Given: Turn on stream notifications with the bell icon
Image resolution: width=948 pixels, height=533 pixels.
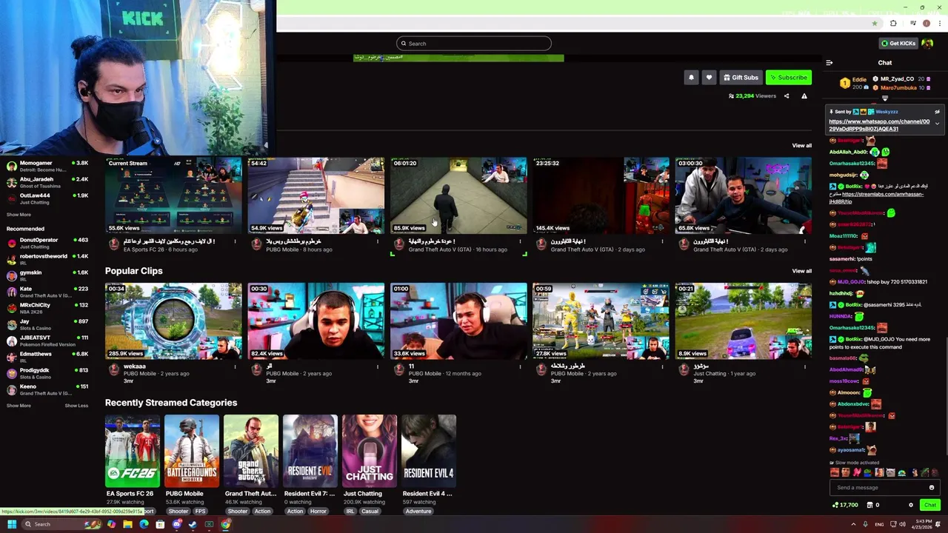Looking at the screenshot, I should click(x=691, y=77).
